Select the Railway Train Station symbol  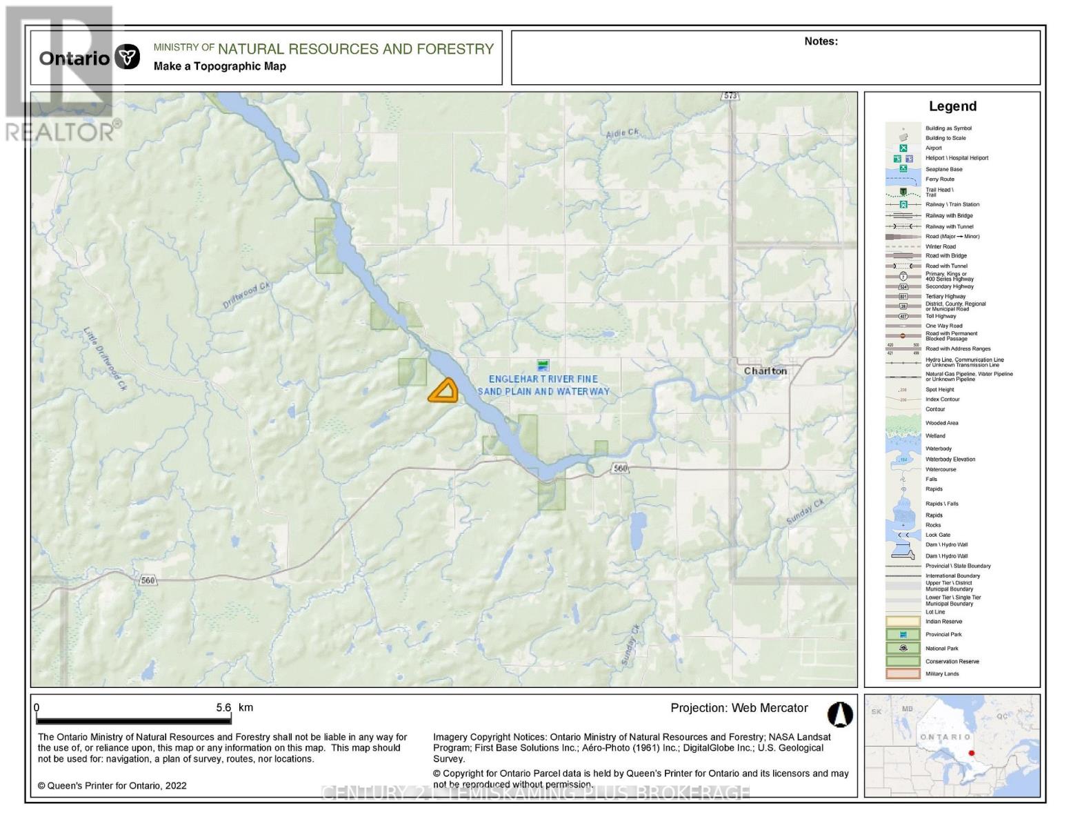tap(903, 204)
